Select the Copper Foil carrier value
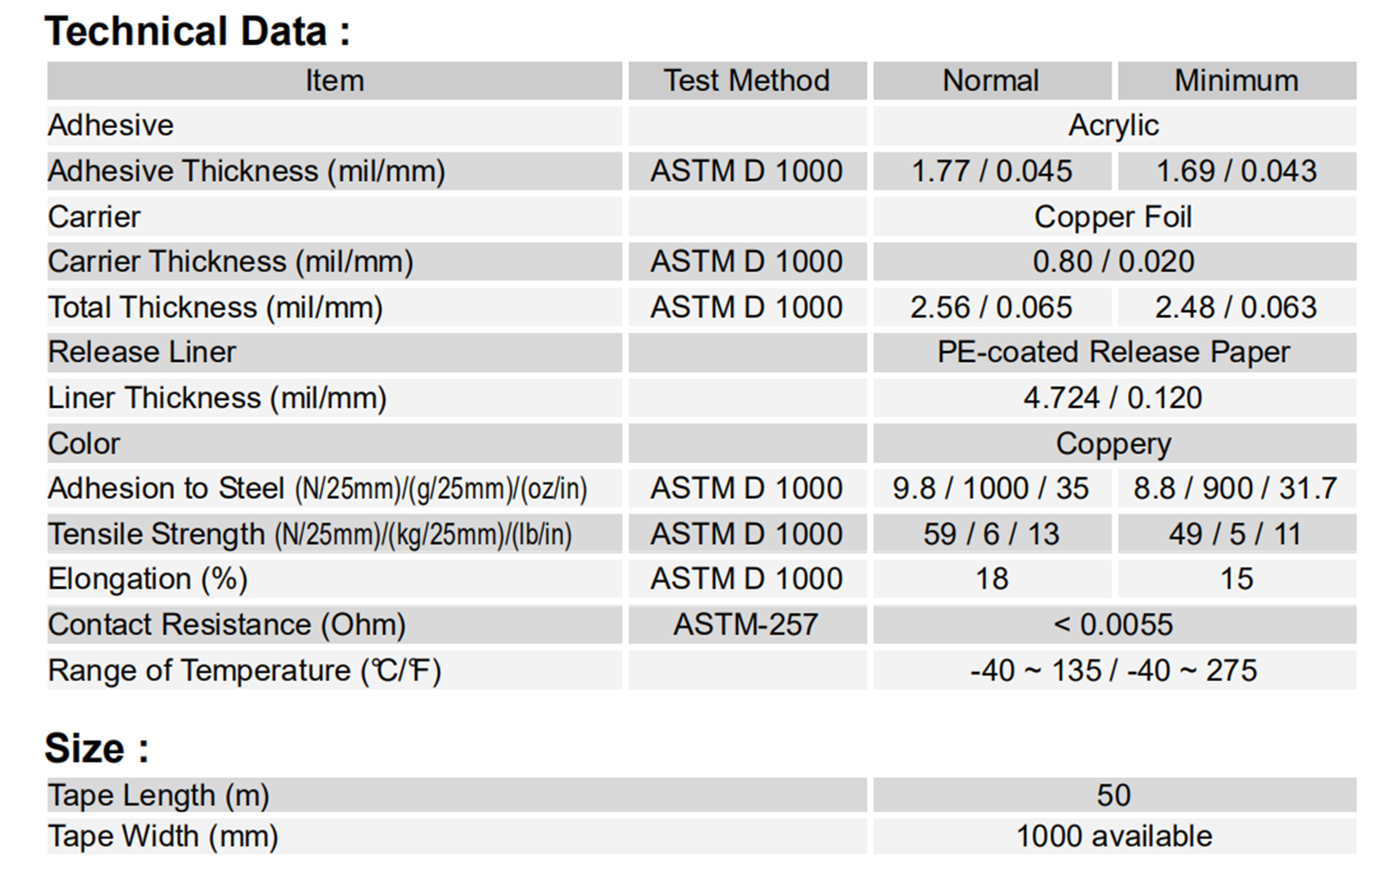This screenshot has width=1380, height=876. pyautogui.click(x=1113, y=217)
